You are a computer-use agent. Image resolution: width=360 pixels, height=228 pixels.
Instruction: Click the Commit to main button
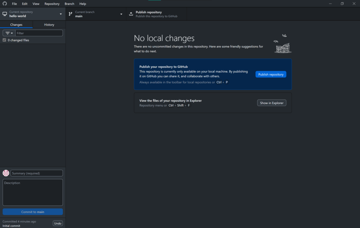pyautogui.click(x=33, y=212)
